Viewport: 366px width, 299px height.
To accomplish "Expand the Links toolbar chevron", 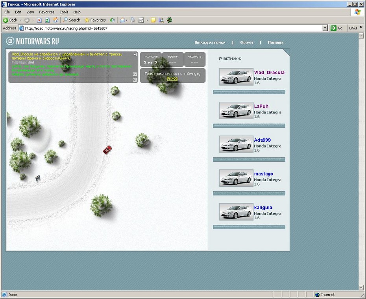I will pos(362,27).
